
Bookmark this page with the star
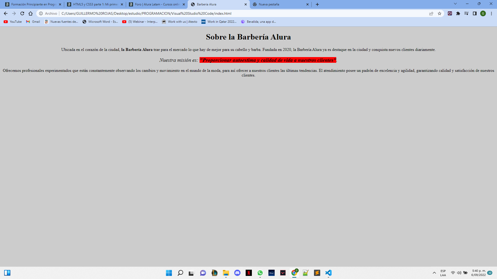tap(440, 13)
